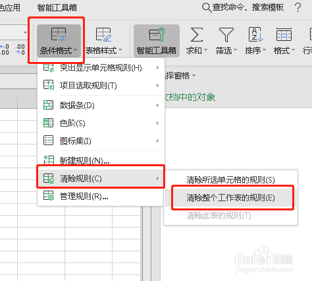Viewport: 312px width, 281px height.
Task: Expand the 色阶 submenu arrow
Action: click(157, 123)
